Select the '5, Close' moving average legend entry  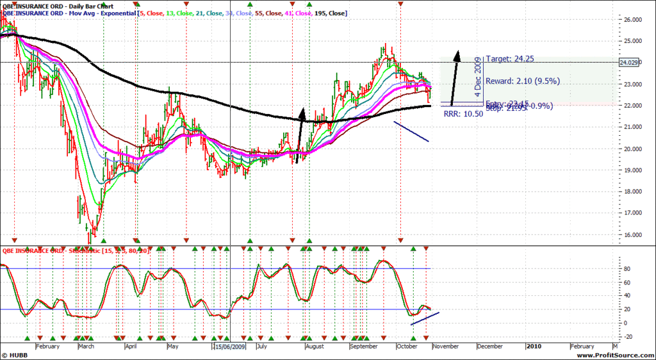(x=152, y=13)
